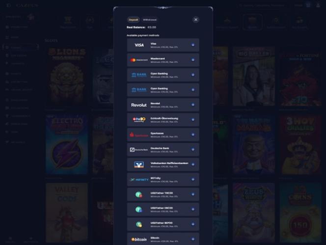Choose the Deutsche Bank logo
The image size is (326, 245).
coord(138,150)
